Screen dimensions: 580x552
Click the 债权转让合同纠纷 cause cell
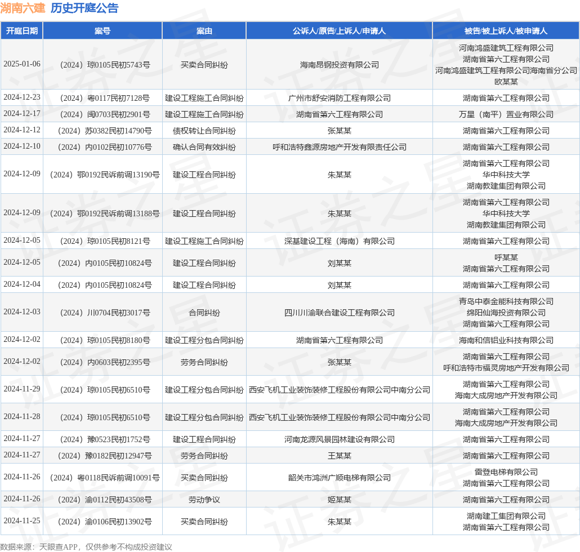(204, 131)
